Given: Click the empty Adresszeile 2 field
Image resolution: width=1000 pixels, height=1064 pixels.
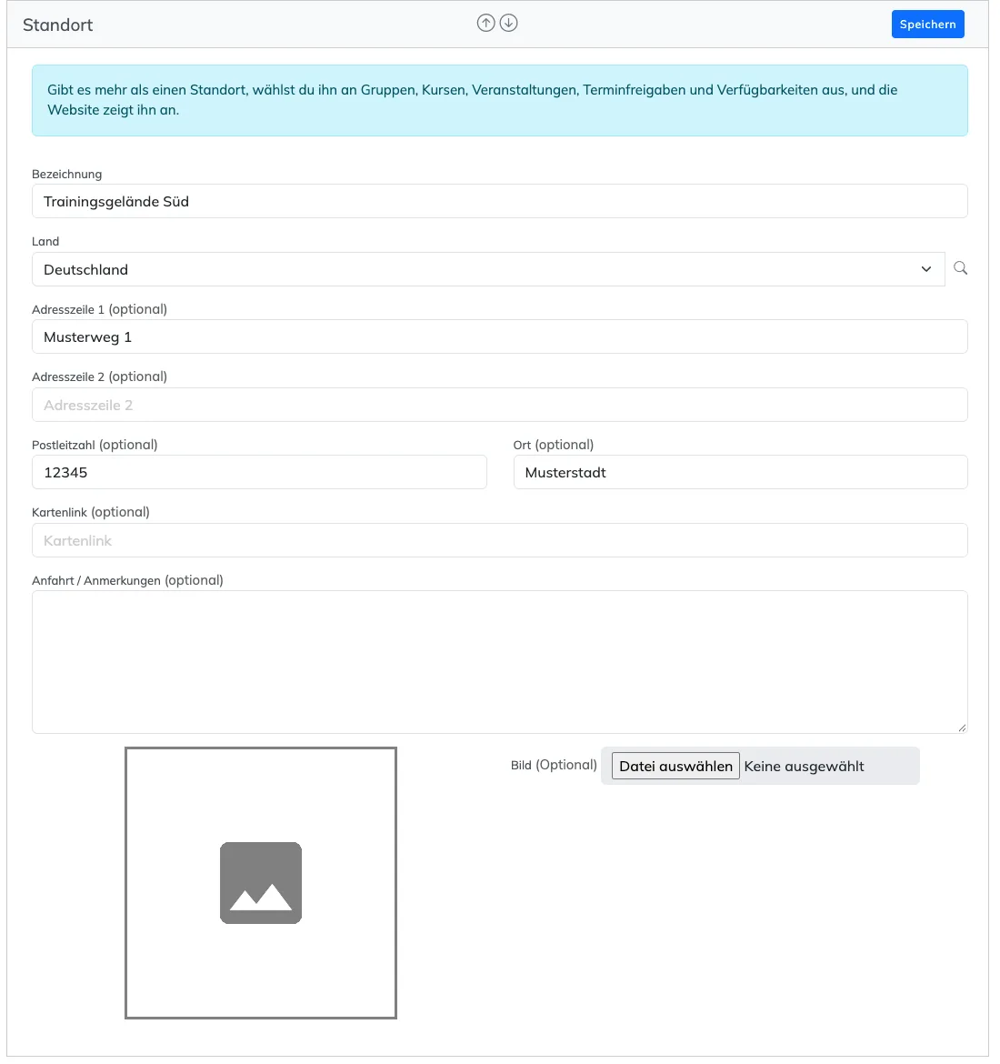Looking at the screenshot, I should click(499, 405).
